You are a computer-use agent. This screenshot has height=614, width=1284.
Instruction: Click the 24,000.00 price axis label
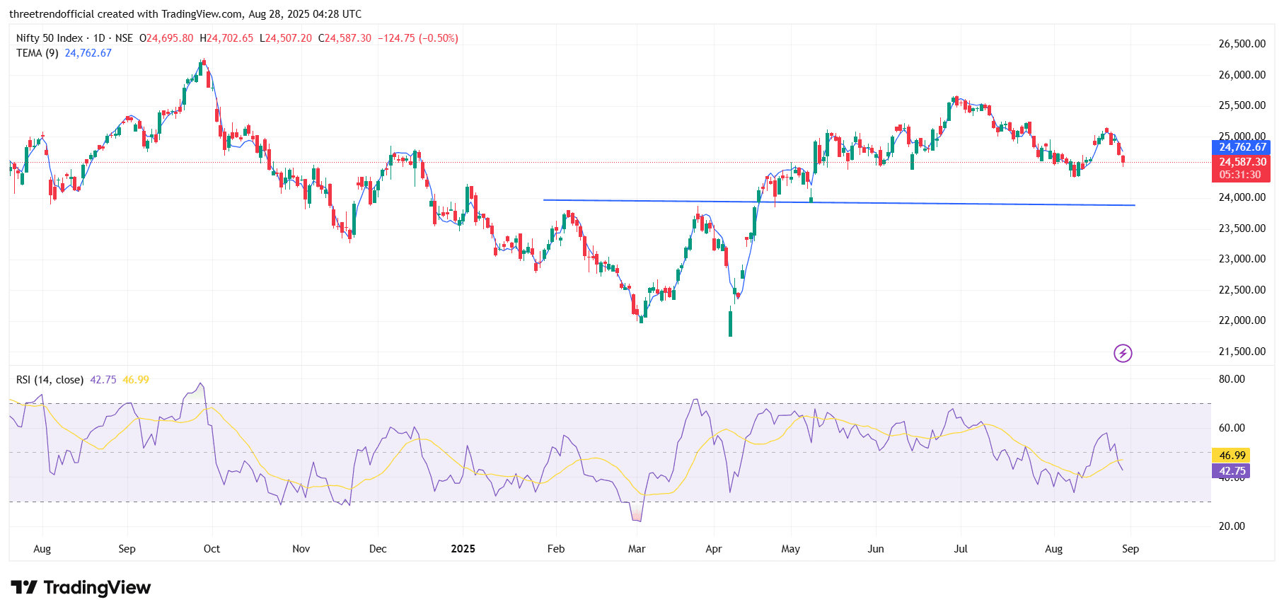(1242, 197)
